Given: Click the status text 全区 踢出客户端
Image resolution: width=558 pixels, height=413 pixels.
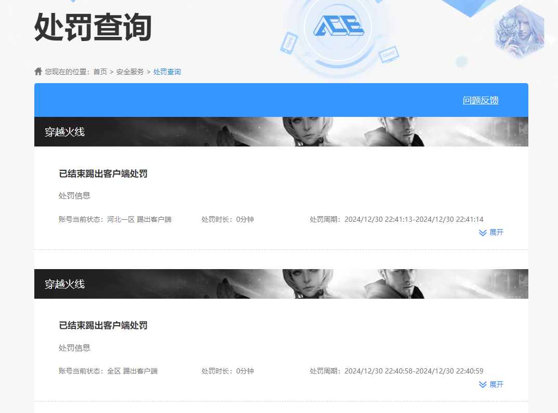Looking at the screenshot, I should (133, 371).
